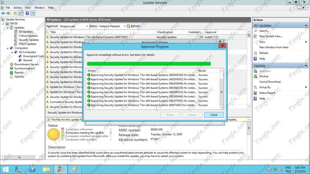
Task: Click the Status Report icon in Actions
Action: (255, 93)
